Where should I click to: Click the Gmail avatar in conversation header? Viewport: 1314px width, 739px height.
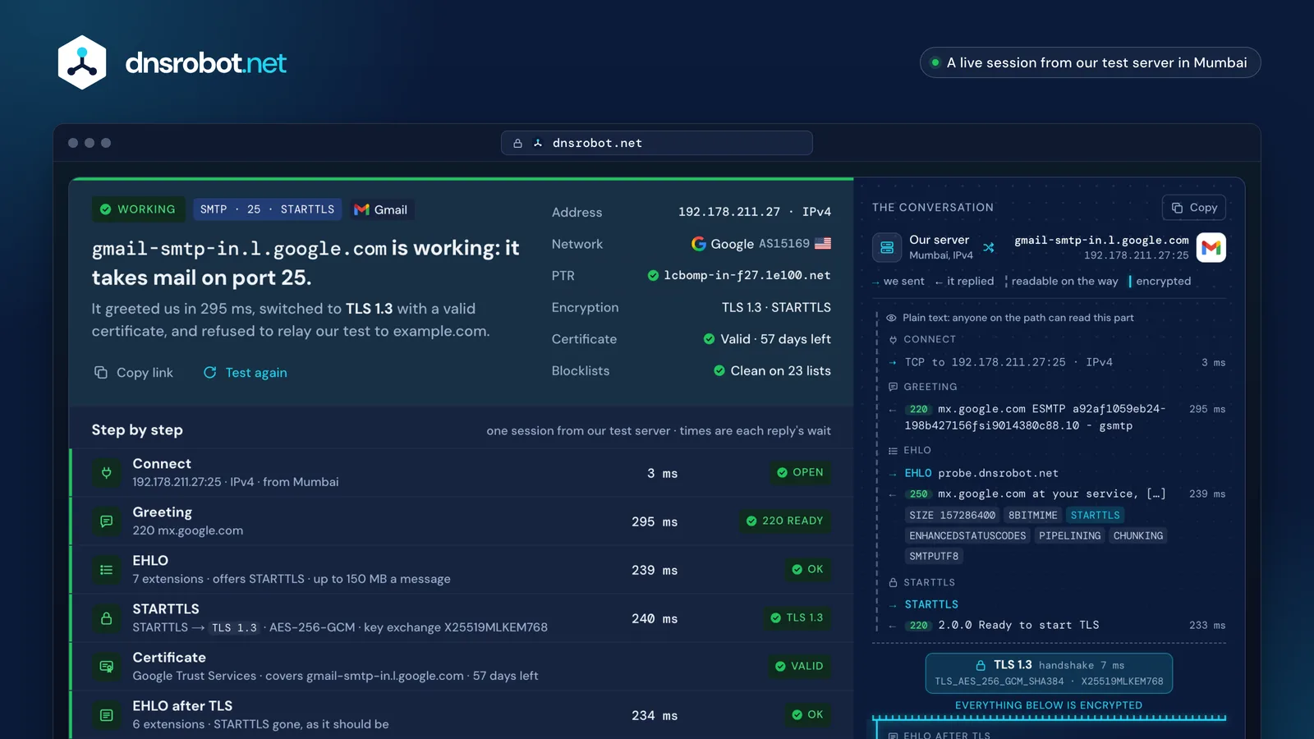click(x=1211, y=247)
